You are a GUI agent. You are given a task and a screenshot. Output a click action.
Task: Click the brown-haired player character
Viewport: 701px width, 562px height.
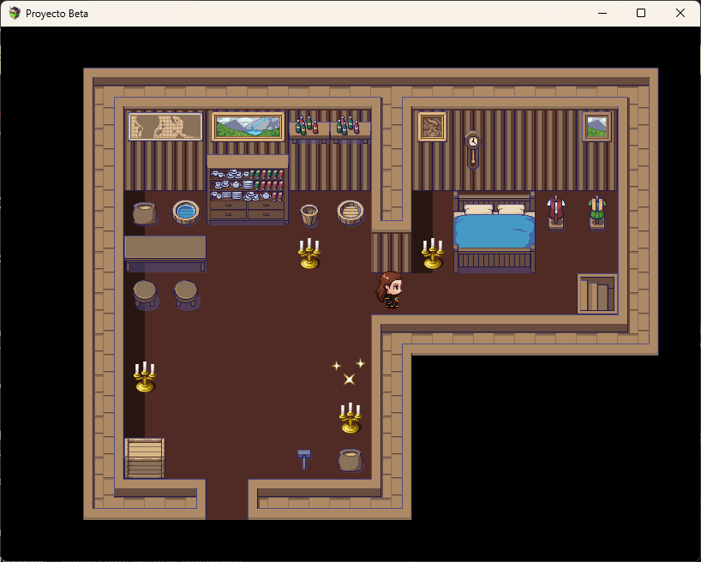pos(389,290)
